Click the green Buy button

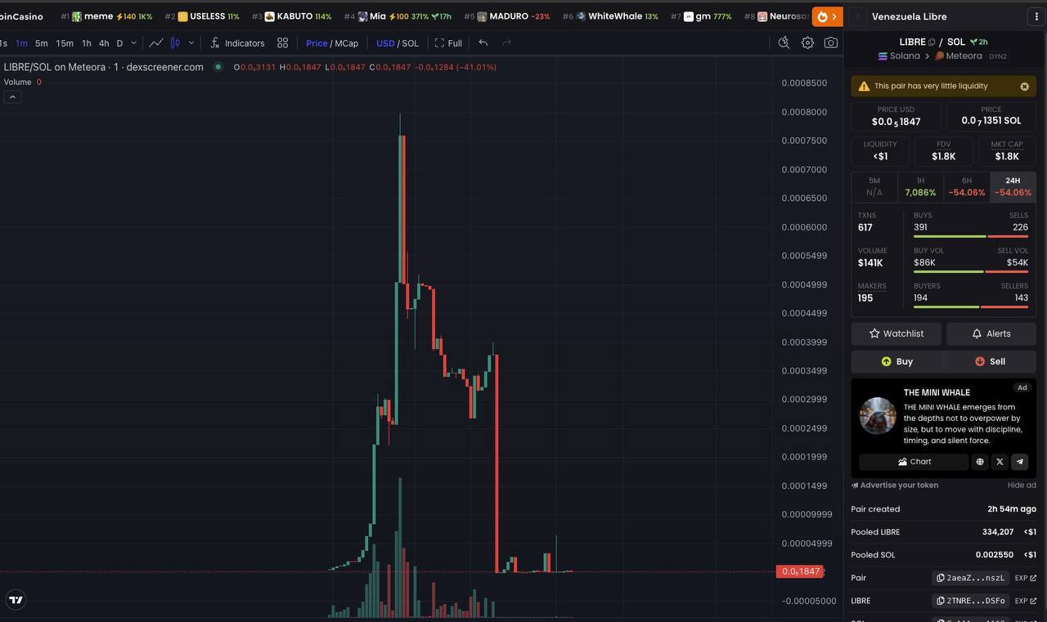(x=897, y=361)
